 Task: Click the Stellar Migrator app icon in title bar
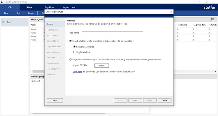point(1,2)
